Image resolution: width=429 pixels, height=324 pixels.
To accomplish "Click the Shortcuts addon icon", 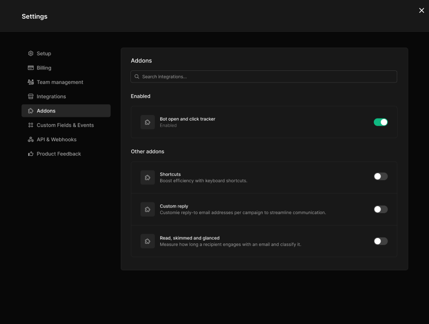I will point(148,177).
